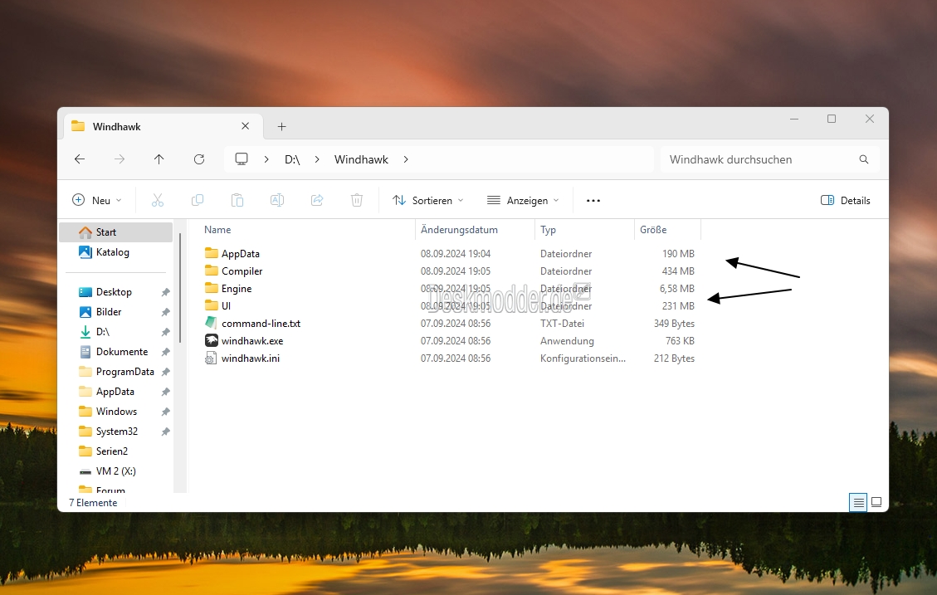
Task: Select the UI folder
Action: (226, 306)
